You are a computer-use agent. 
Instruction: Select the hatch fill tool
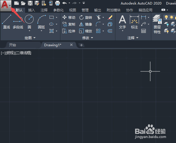coord(52,31)
